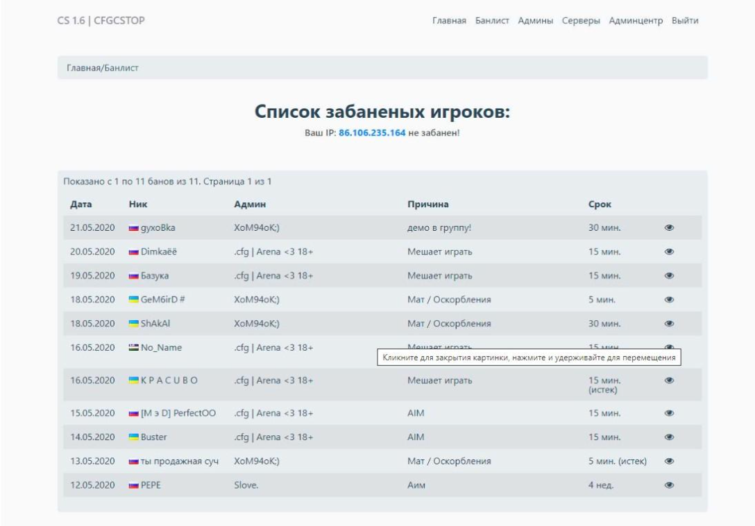Click Выйти to log out
This screenshot has width=755, height=526.
pyautogui.click(x=684, y=20)
